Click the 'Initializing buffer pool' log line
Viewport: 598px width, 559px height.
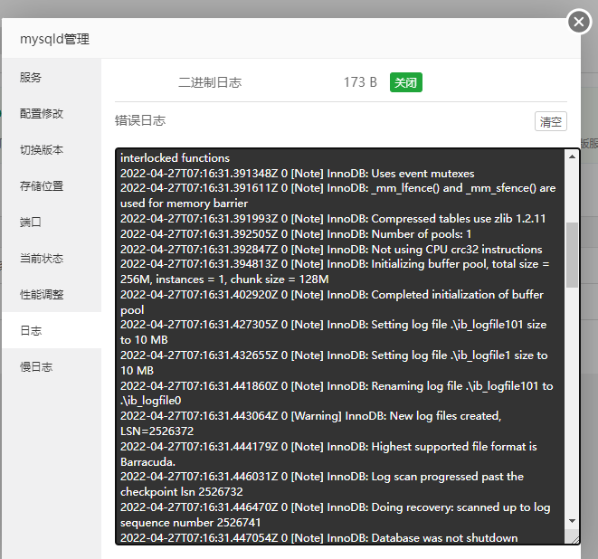pos(335,271)
